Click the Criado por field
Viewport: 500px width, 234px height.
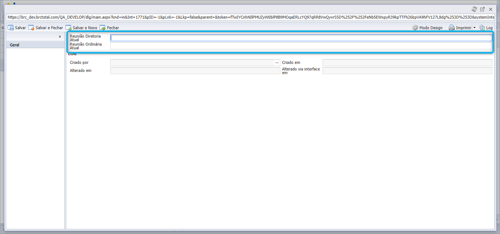pos(193,63)
